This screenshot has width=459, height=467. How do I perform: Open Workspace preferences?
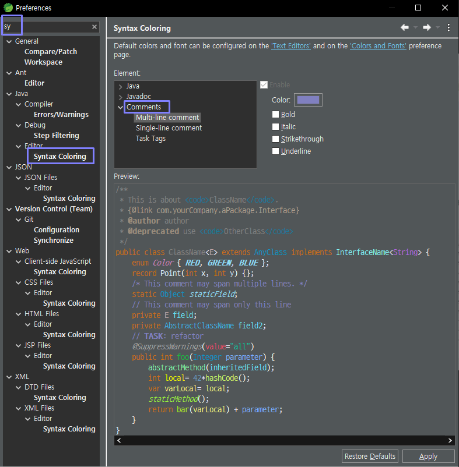(43, 62)
